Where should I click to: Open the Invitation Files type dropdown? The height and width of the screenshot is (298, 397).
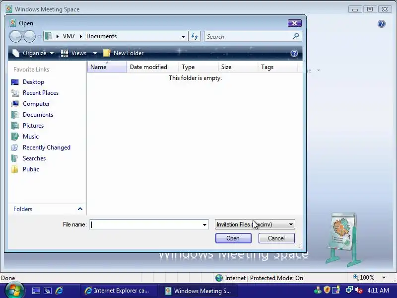[255, 224]
